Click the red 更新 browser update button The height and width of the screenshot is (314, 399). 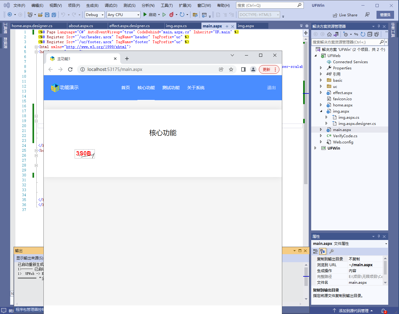click(x=269, y=69)
